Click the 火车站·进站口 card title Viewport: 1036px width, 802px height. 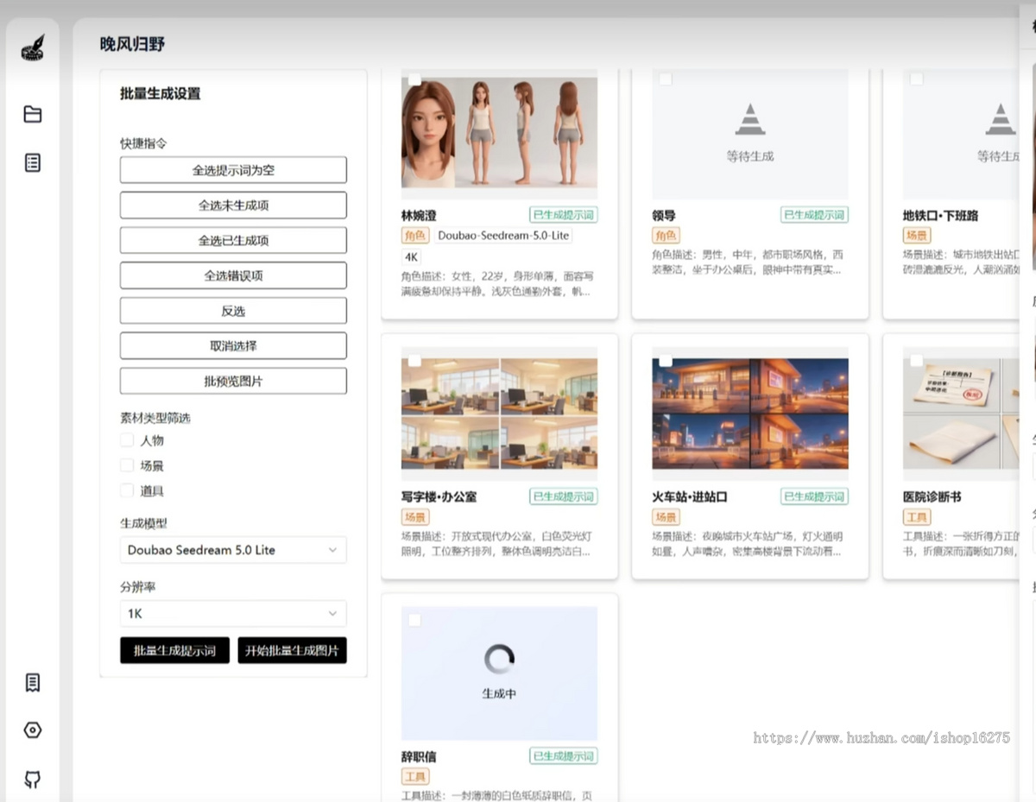coord(690,497)
